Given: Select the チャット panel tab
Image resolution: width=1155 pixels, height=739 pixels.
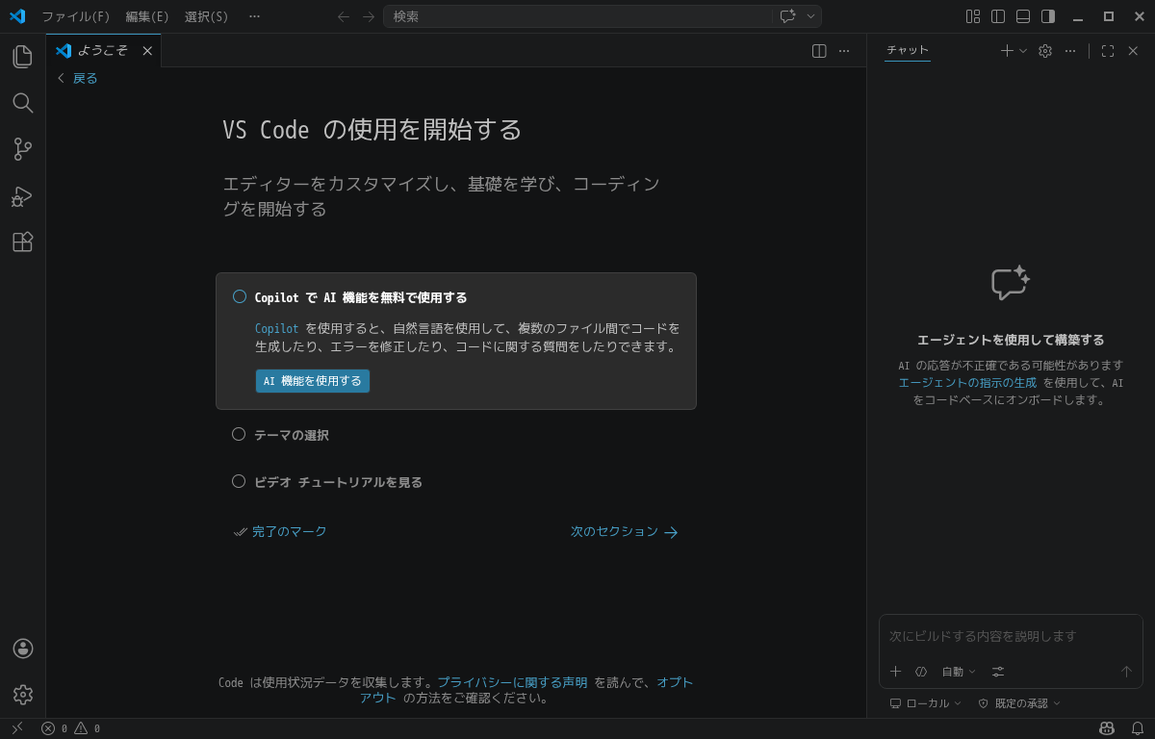Looking at the screenshot, I should [x=908, y=51].
